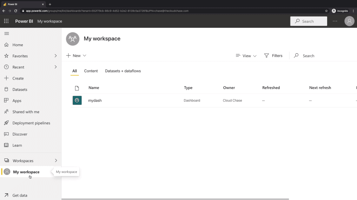Click the Get data label

[20, 195]
